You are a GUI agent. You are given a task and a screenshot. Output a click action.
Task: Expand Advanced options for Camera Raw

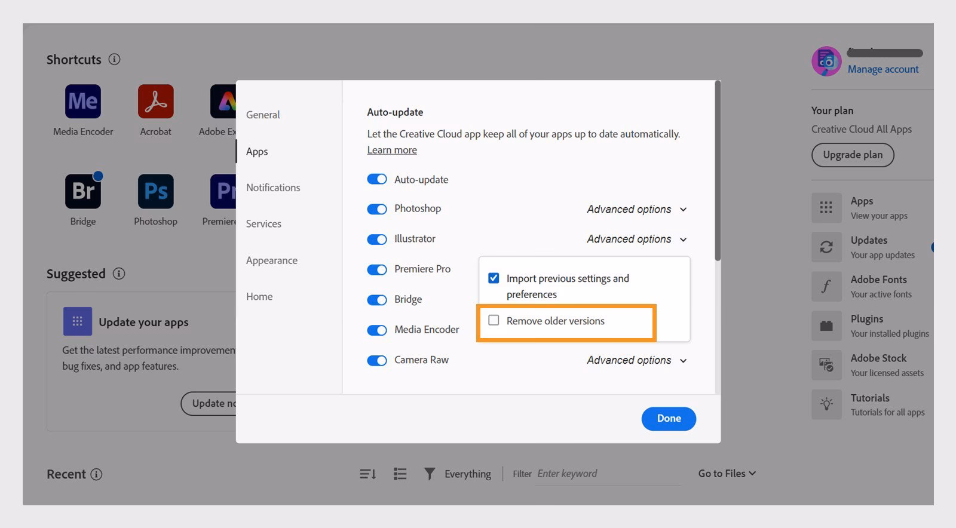point(636,361)
